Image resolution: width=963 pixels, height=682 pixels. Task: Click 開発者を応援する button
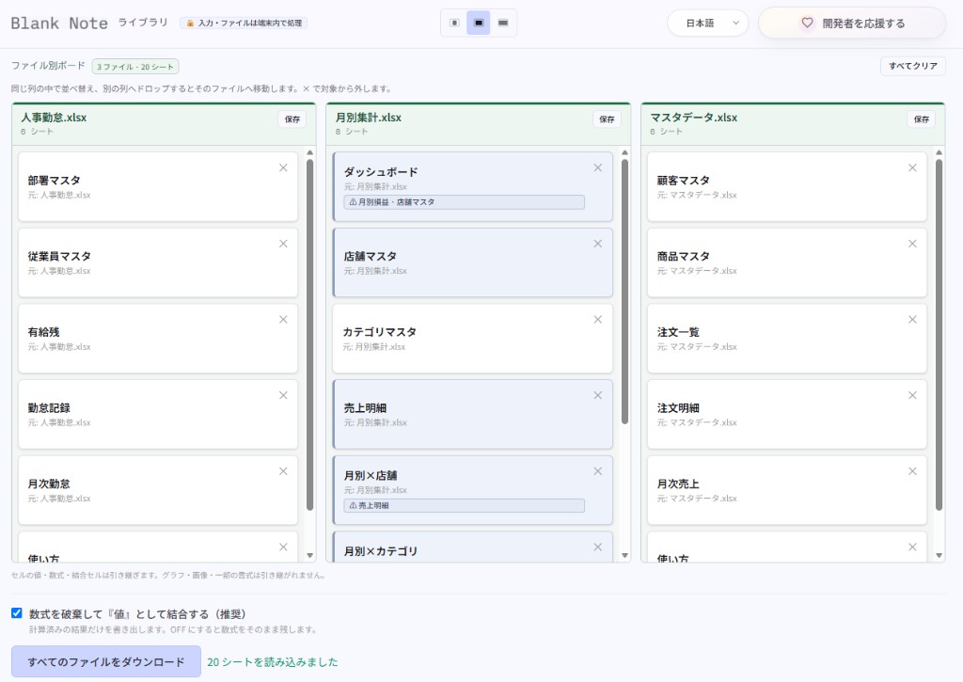click(x=852, y=24)
